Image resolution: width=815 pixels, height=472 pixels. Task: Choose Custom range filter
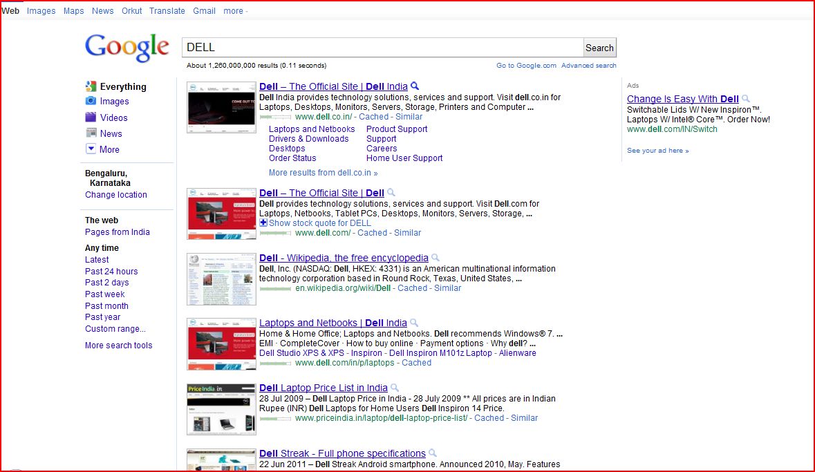tap(115, 328)
